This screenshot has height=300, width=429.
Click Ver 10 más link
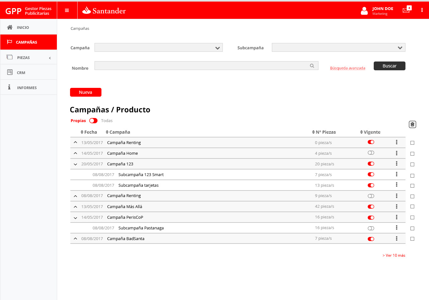click(394, 255)
